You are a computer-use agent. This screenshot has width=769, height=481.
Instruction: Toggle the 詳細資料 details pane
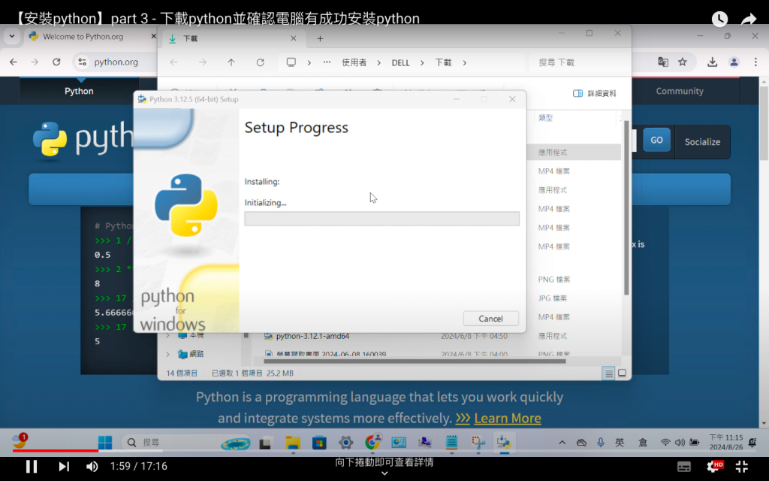(595, 93)
